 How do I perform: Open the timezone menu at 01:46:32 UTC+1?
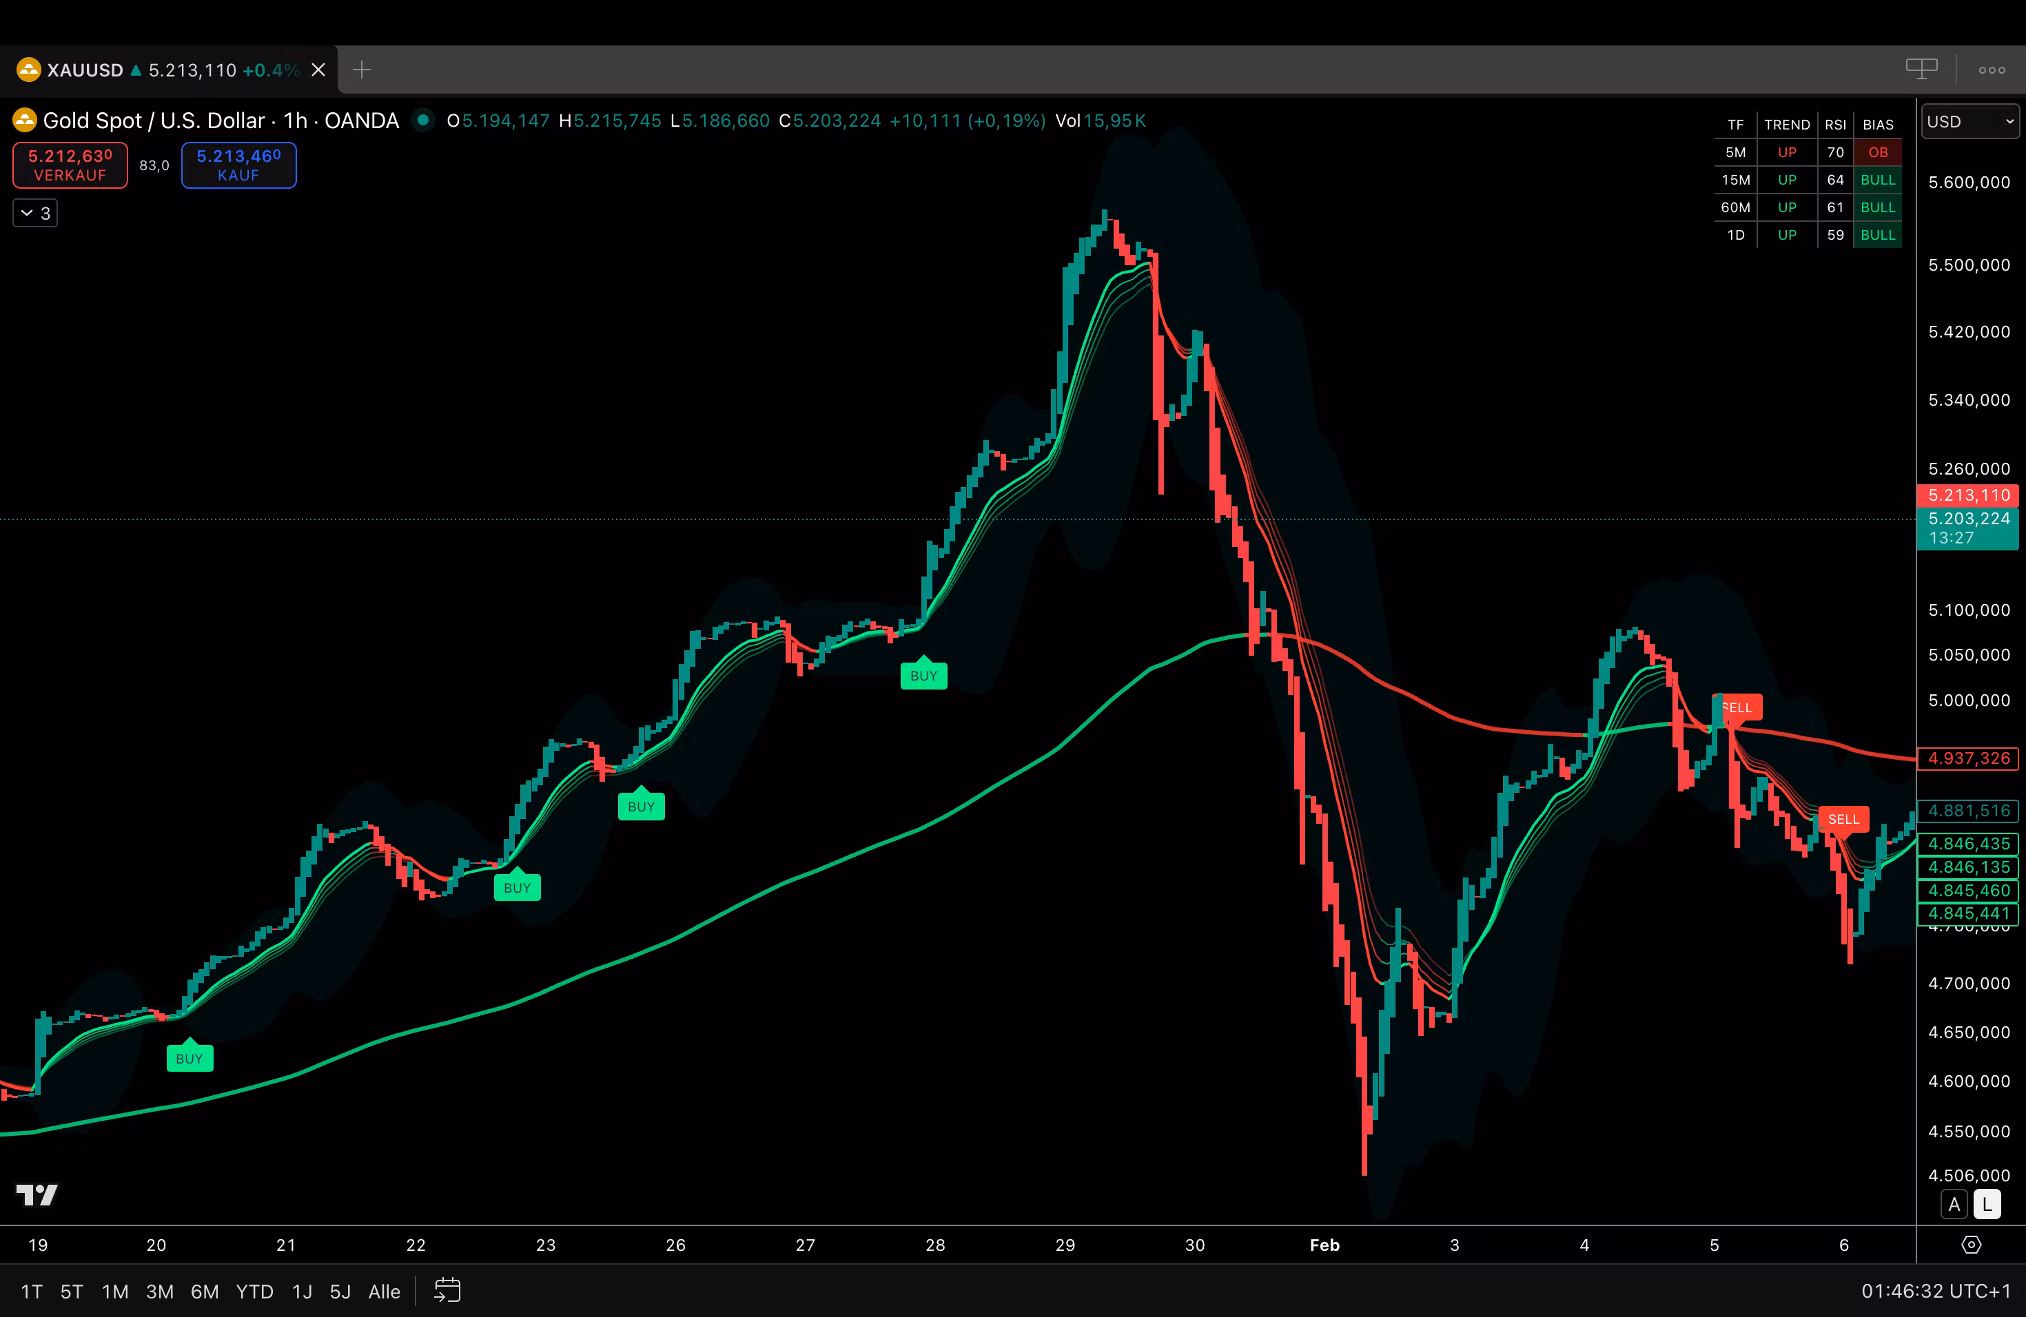coord(1935,1291)
